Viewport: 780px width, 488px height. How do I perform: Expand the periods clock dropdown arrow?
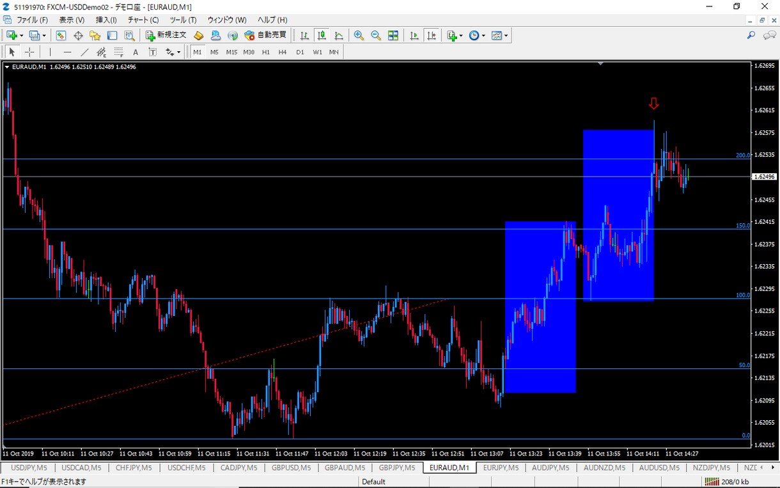483,36
